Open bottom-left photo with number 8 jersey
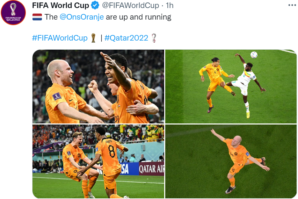This screenshot has width=298, height=199. click(98, 161)
